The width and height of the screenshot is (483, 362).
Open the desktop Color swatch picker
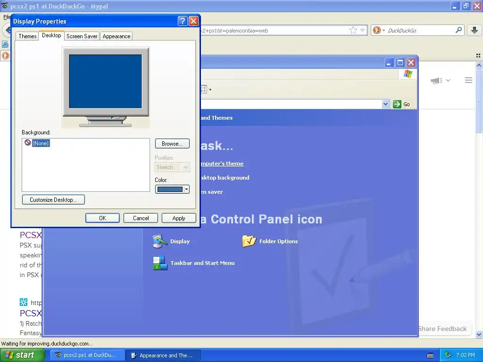172,189
